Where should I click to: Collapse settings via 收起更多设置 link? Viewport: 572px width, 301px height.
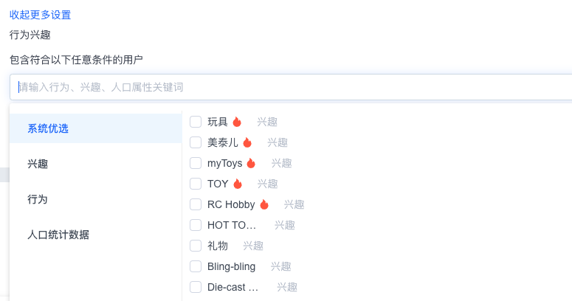tap(40, 15)
